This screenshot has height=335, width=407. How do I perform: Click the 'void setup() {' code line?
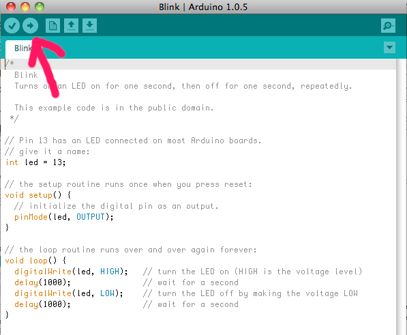38,195
